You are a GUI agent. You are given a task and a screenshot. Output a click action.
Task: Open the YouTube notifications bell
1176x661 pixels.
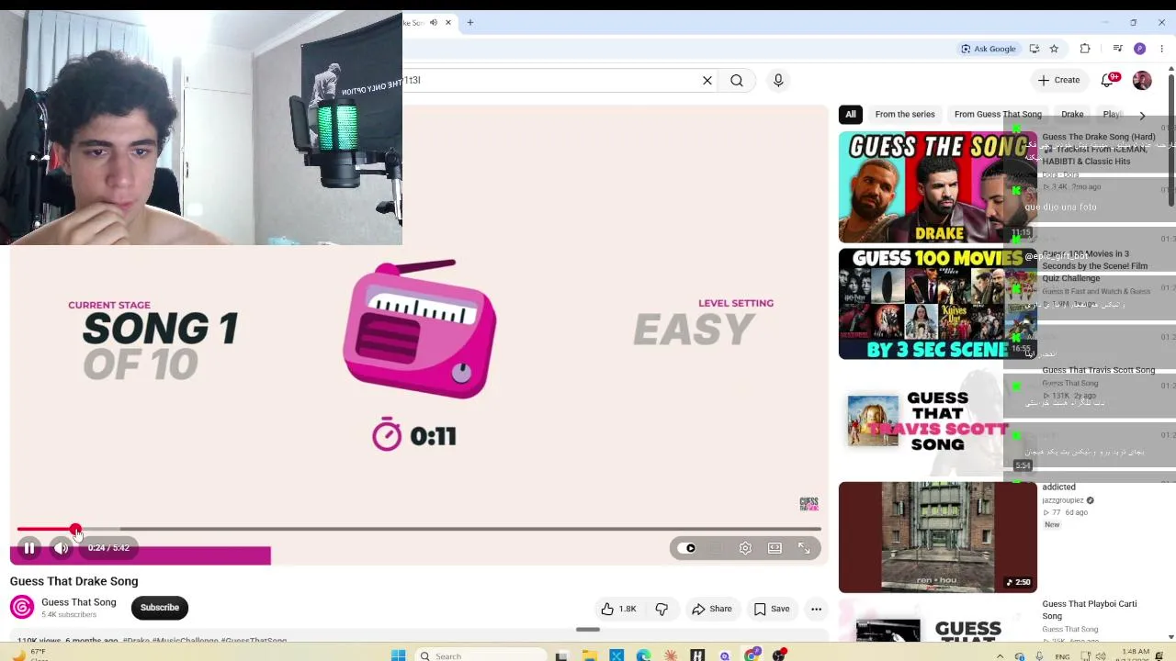click(1108, 80)
